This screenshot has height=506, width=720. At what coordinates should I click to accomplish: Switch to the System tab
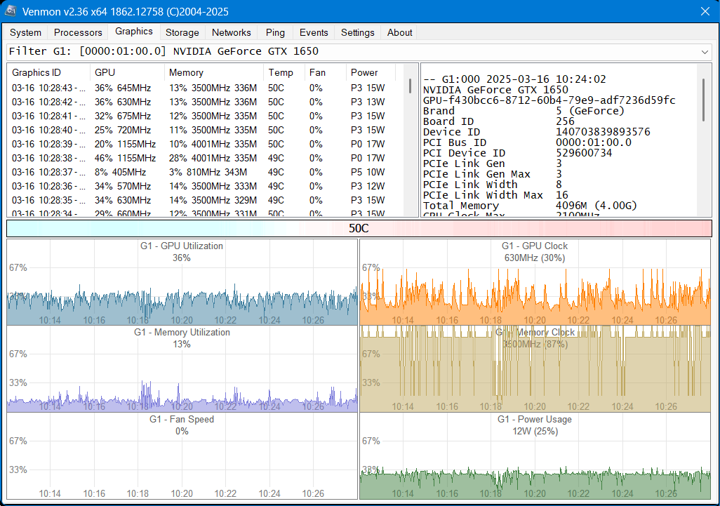pos(25,32)
